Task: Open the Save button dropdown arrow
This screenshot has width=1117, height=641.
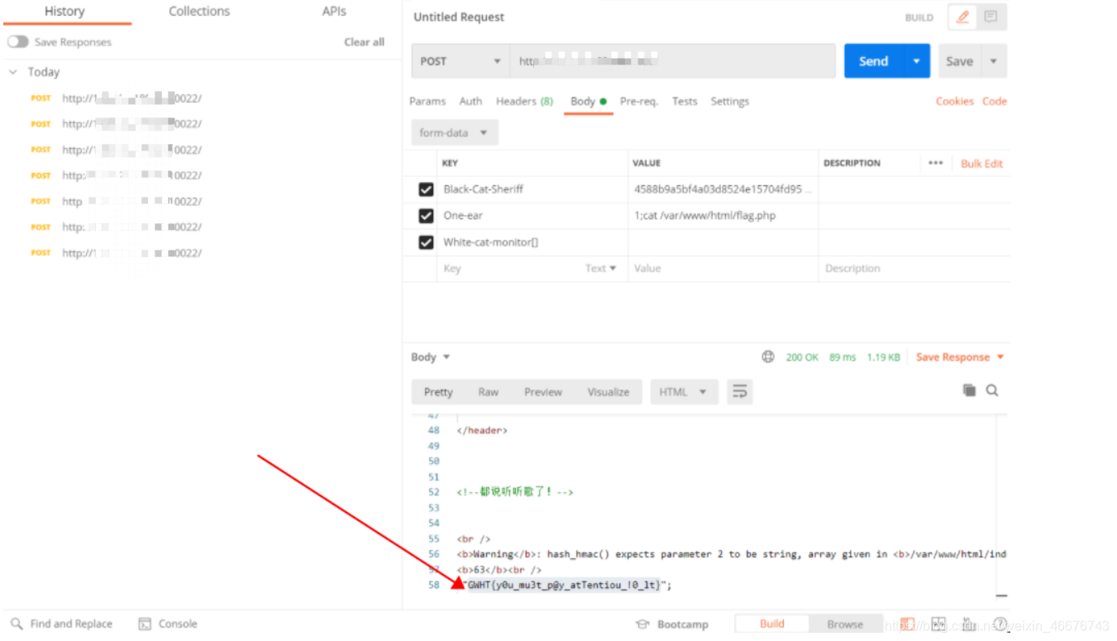Action: [x=993, y=61]
